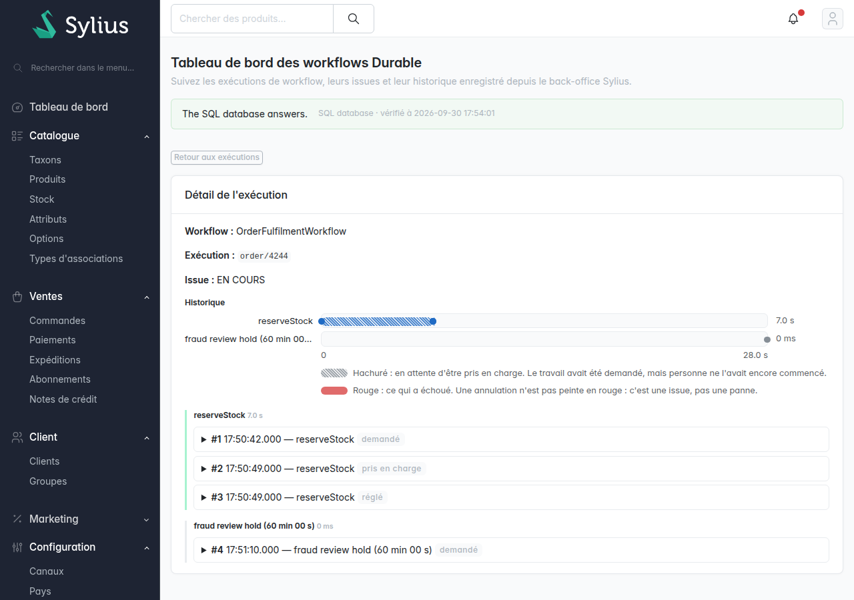The height and width of the screenshot is (600, 854).
Task: Expand event #2 reserveStock pris en charge
Action: pos(511,469)
